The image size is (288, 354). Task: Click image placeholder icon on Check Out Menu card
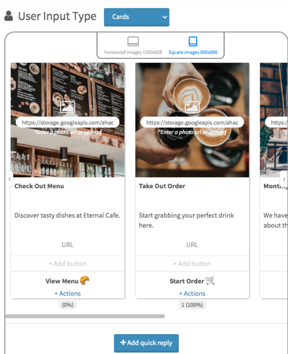68,107
